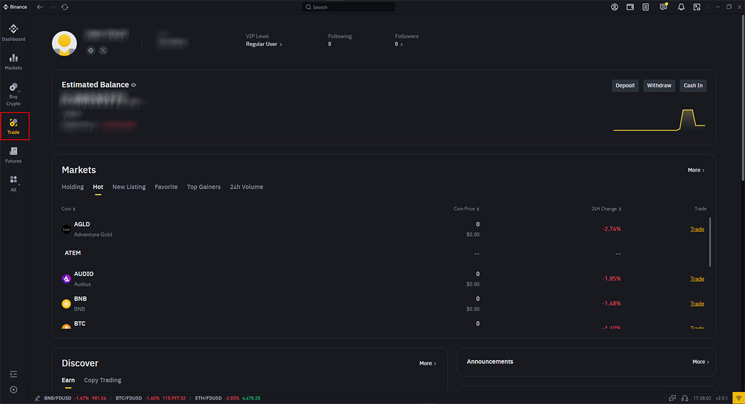Image resolution: width=745 pixels, height=404 pixels.
Task: Open Buy Crypto in the sidebar
Action: [x=14, y=94]
